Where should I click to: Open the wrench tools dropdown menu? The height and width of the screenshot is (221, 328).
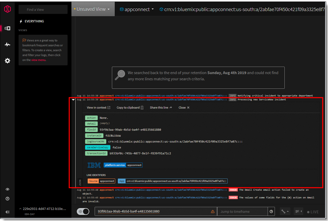point(285,211)
